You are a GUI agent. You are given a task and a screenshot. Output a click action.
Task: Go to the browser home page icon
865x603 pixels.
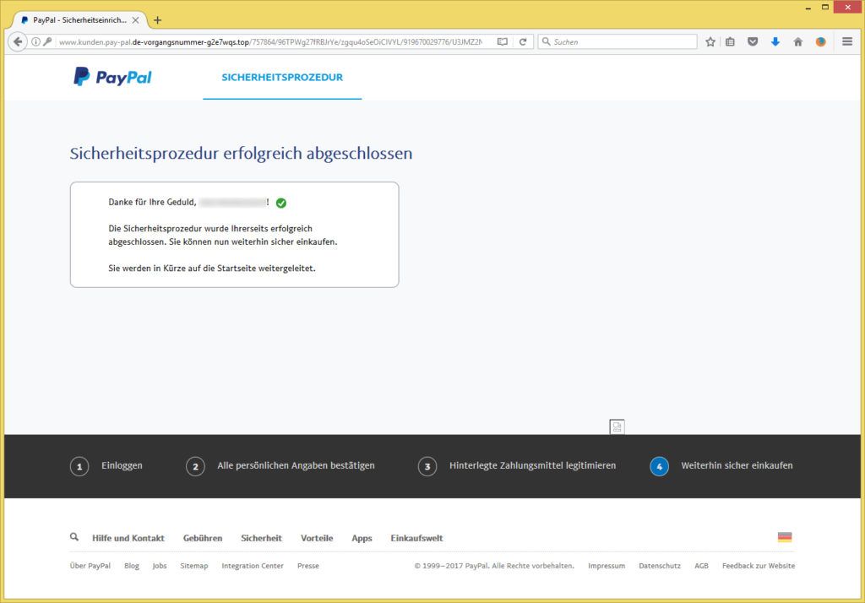[797, 41]
